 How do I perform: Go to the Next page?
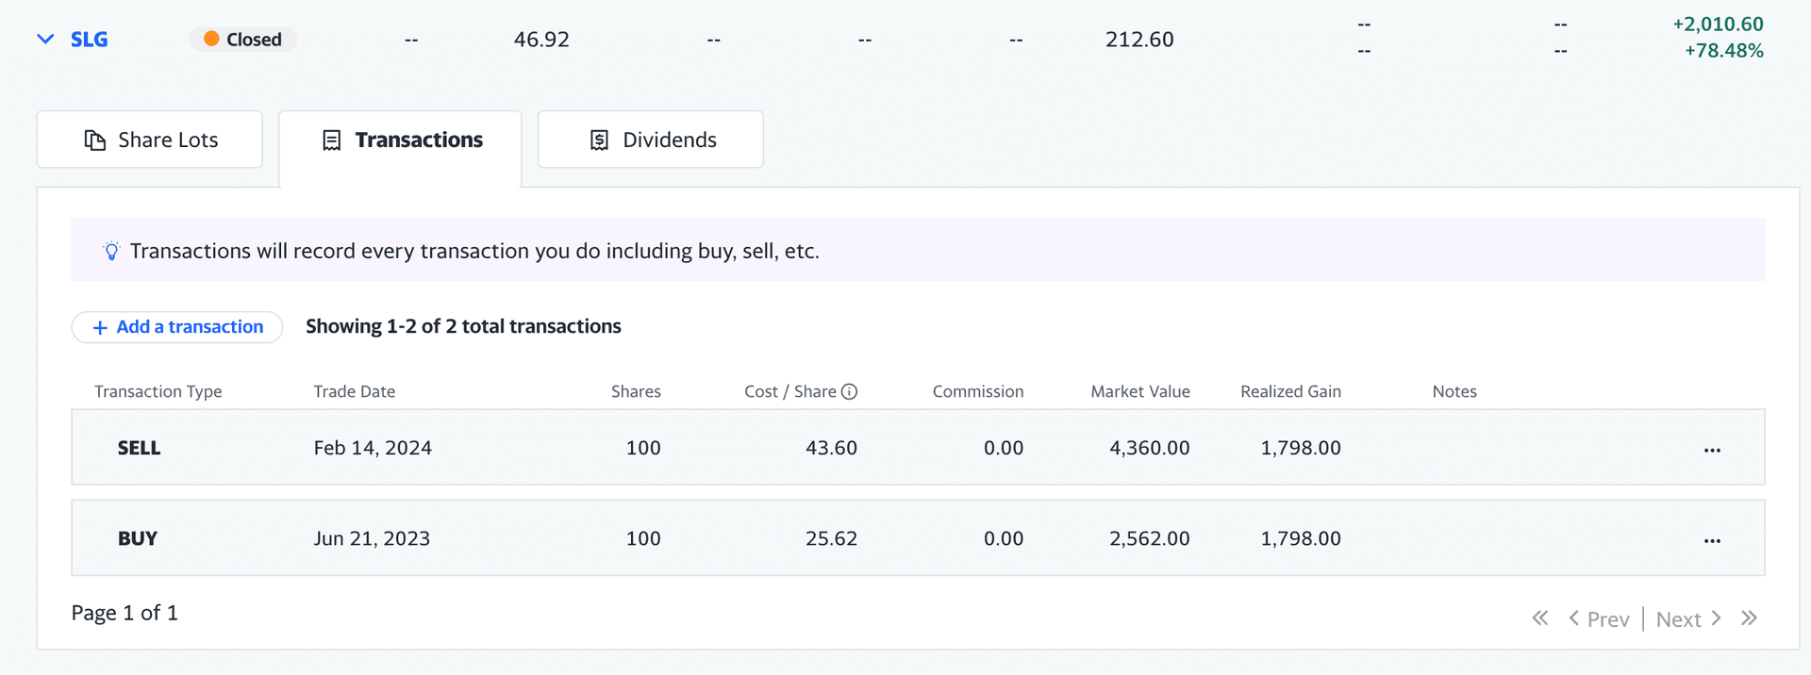pyautogui.click(x=1688, y=619)
